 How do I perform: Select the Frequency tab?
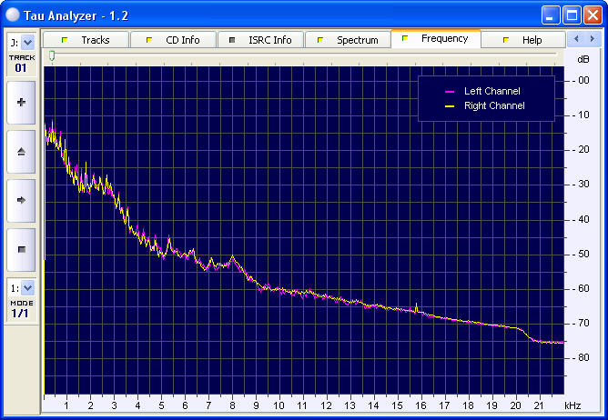tap(435, 39)
